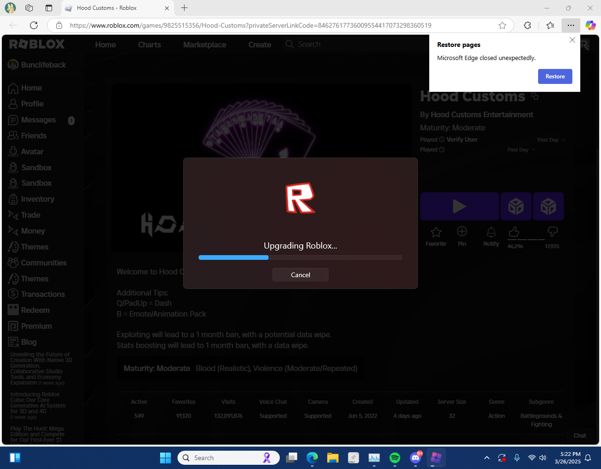The image size is (601, 469).
Task: Like the game with thumbs up
Action: point(514,232)
